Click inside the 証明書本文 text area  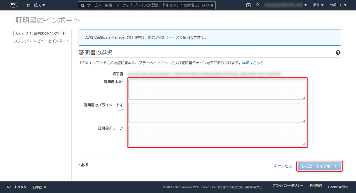tap(217, 89)
